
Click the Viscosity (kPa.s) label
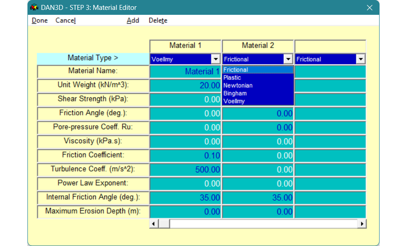[93, 141]
